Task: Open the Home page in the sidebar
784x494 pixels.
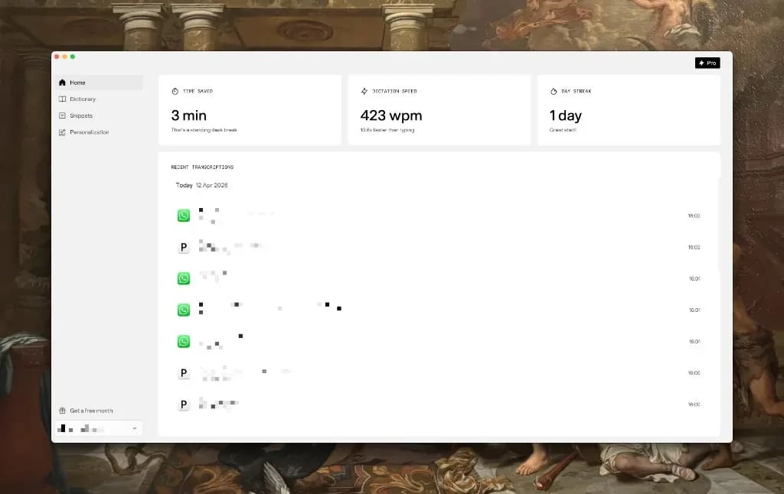Action: coord(99,83)
